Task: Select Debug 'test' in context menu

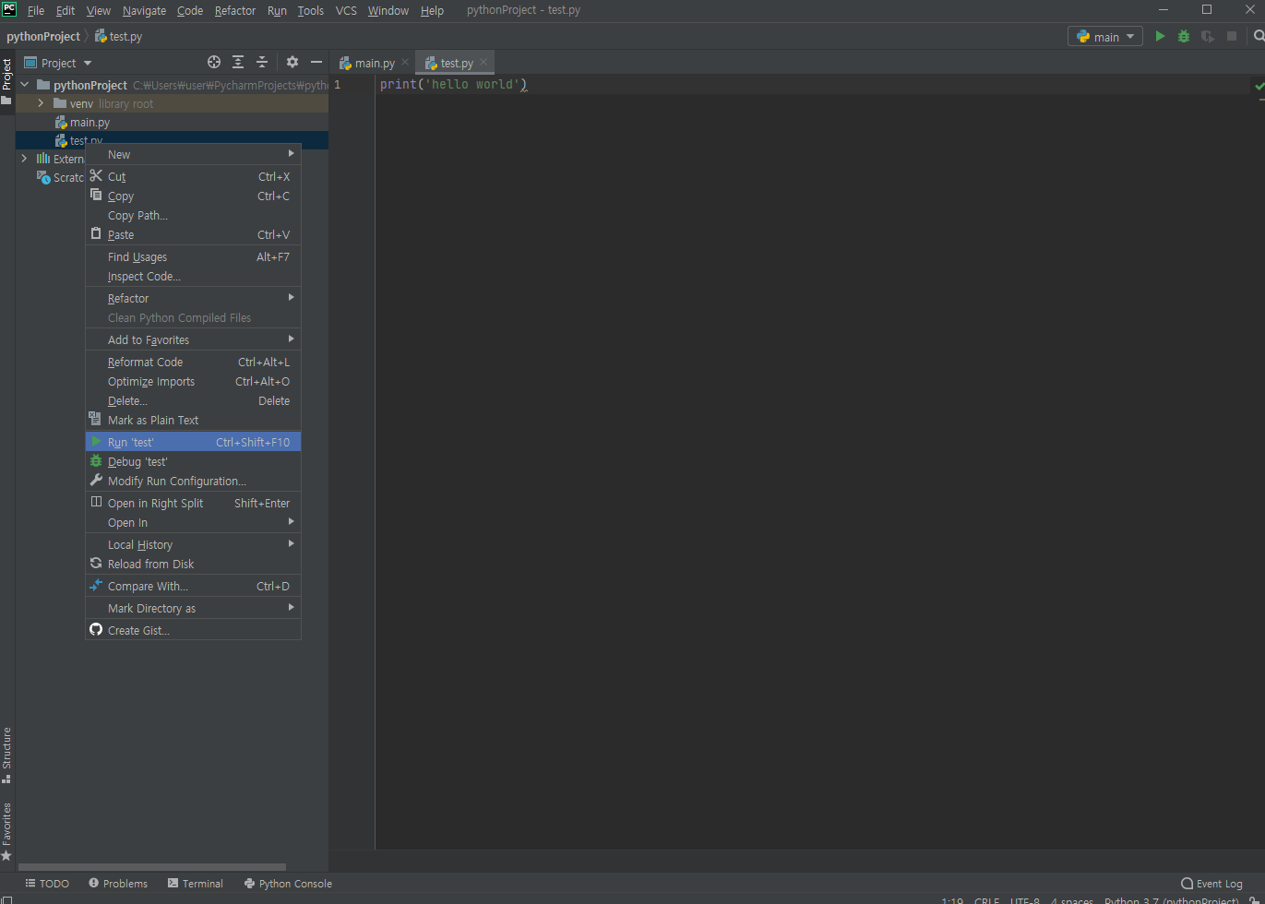Action: tap(193, 461)
